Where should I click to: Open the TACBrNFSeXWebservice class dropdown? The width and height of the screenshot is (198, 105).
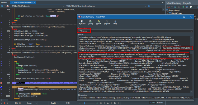[x=64, y=6]
